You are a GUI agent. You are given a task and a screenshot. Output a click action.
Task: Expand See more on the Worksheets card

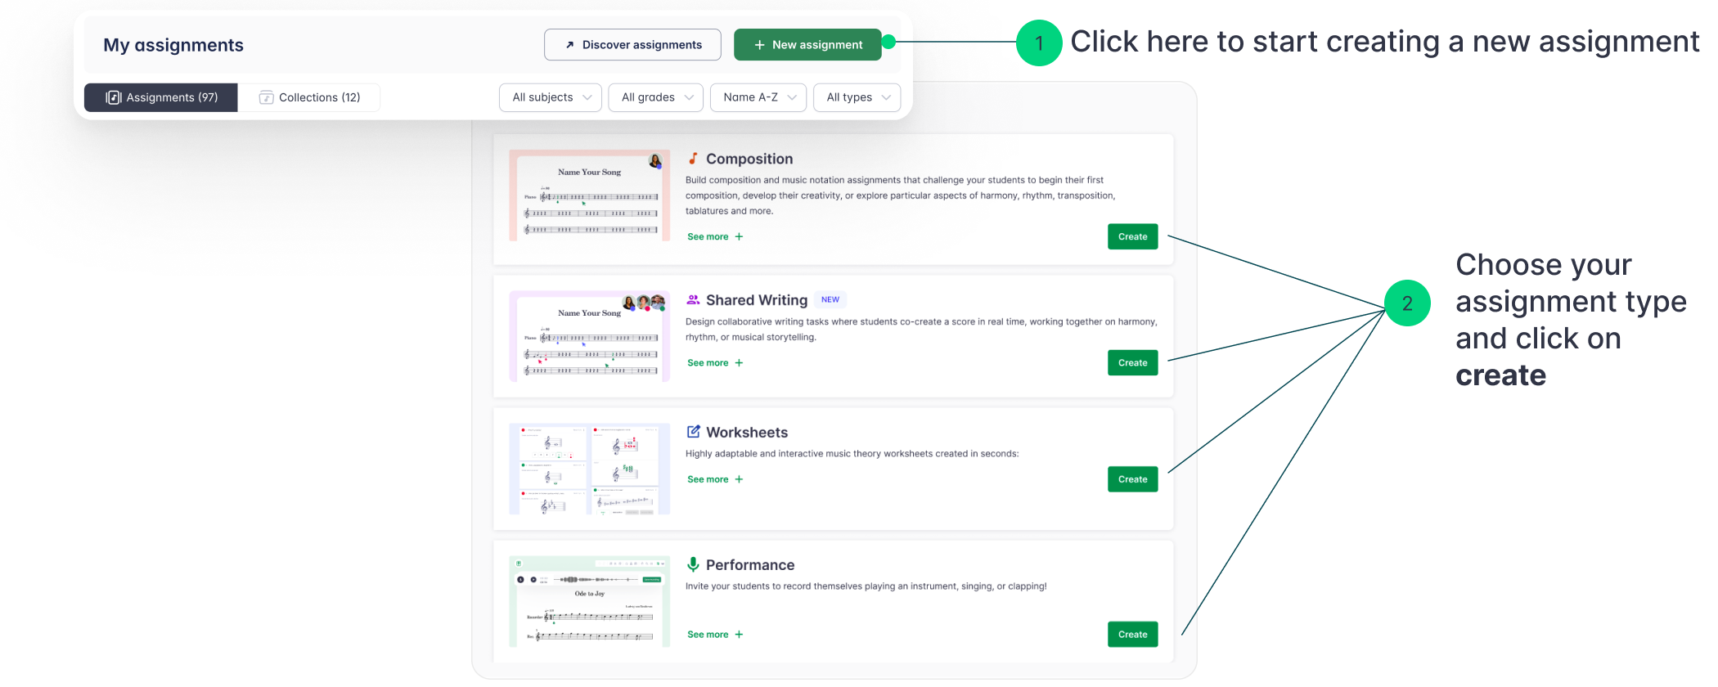713,479
